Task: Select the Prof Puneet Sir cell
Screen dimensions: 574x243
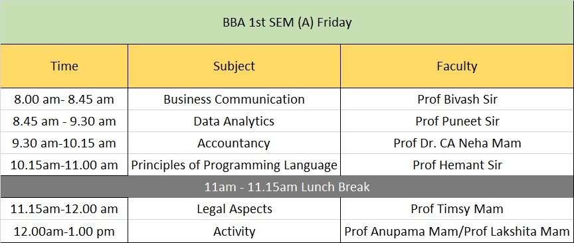Action: (457, 121)
